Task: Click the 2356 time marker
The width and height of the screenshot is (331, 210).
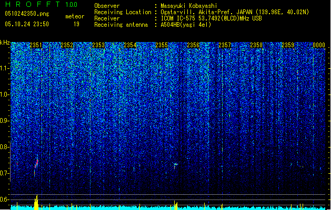Action: click(x=193, y=45)
